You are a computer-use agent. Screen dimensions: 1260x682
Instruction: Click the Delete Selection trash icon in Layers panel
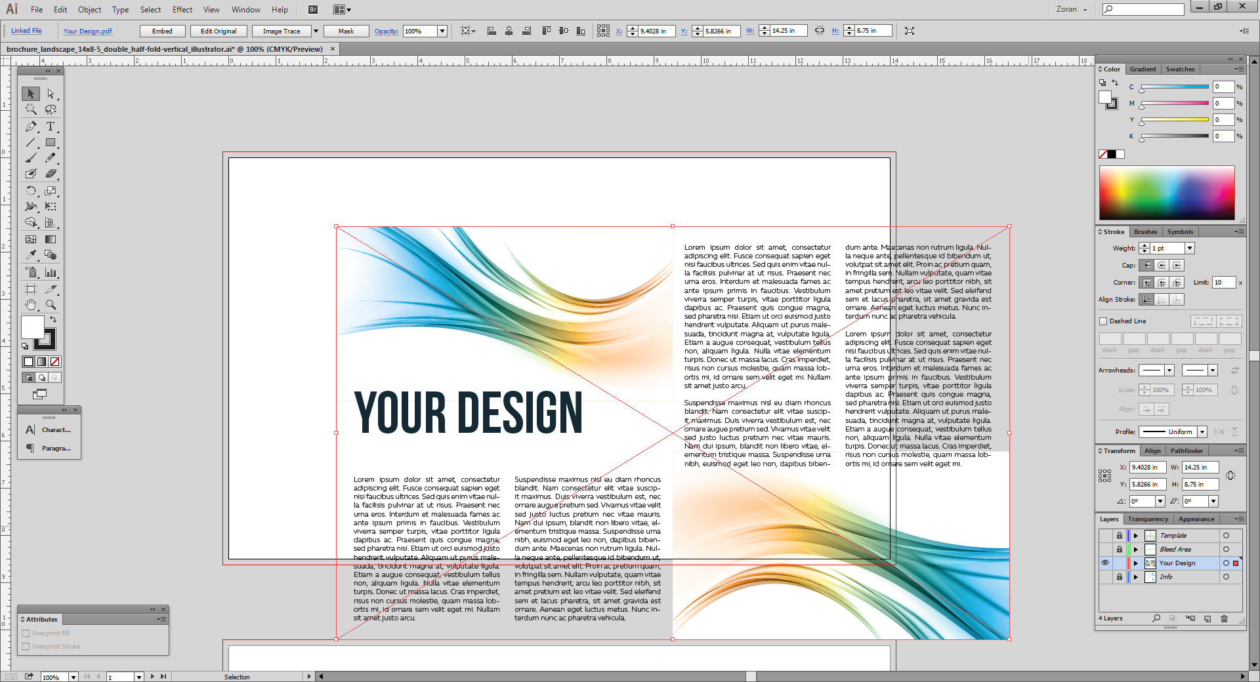pyautogui.click(x=1225, y=618)
